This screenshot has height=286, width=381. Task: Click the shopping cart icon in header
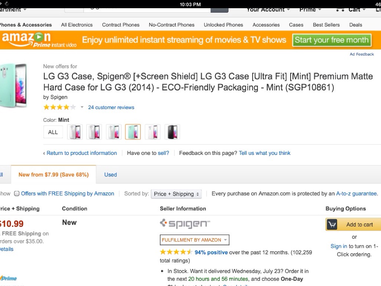pyautogui.click(x=340, y=10)
